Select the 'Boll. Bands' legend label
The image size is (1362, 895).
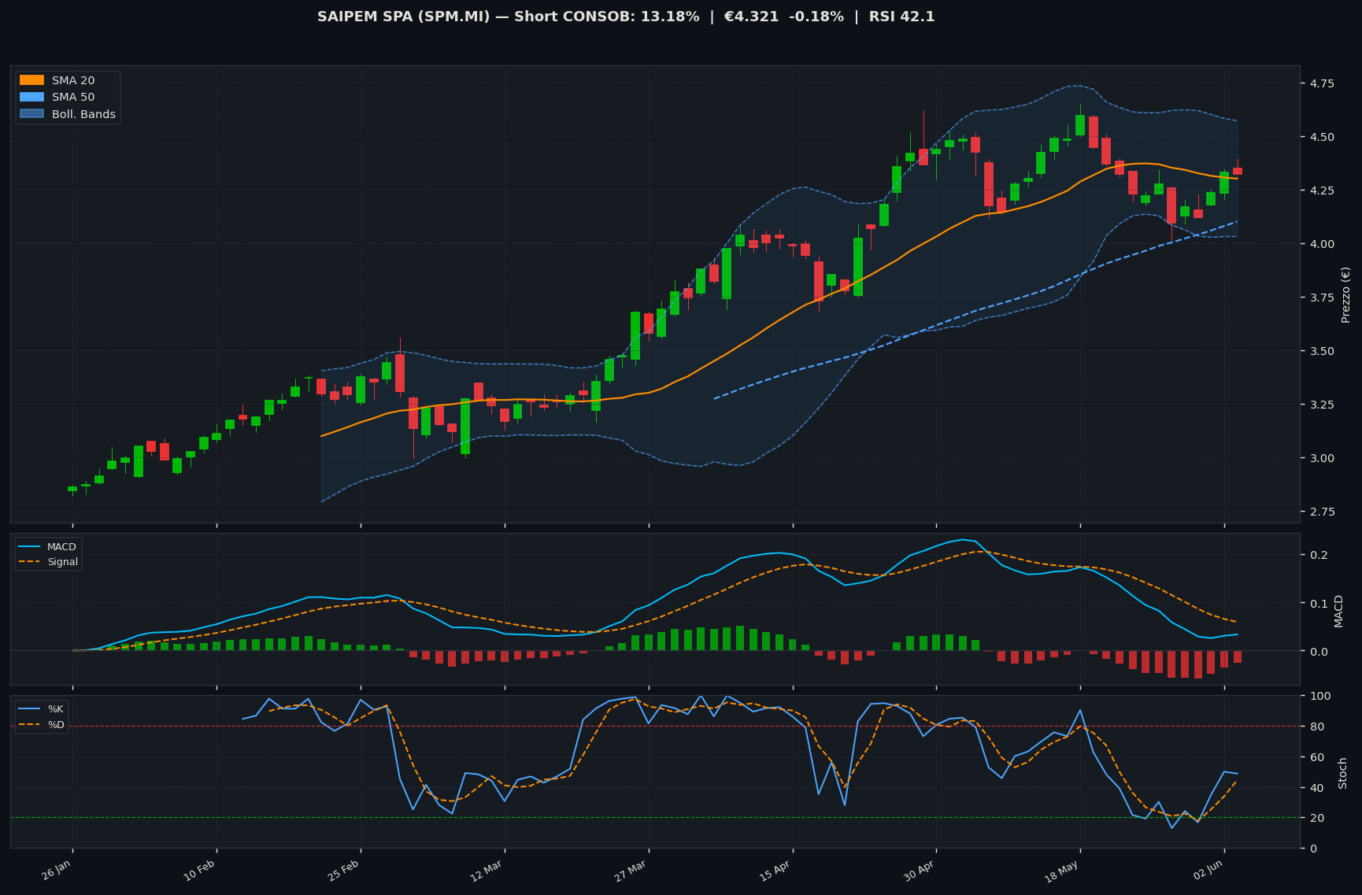(83, 114)
